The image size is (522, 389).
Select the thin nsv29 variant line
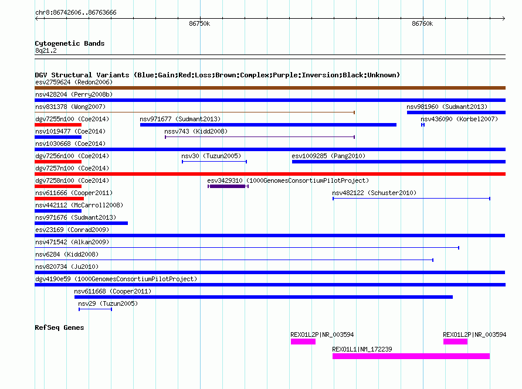point(95,309)
